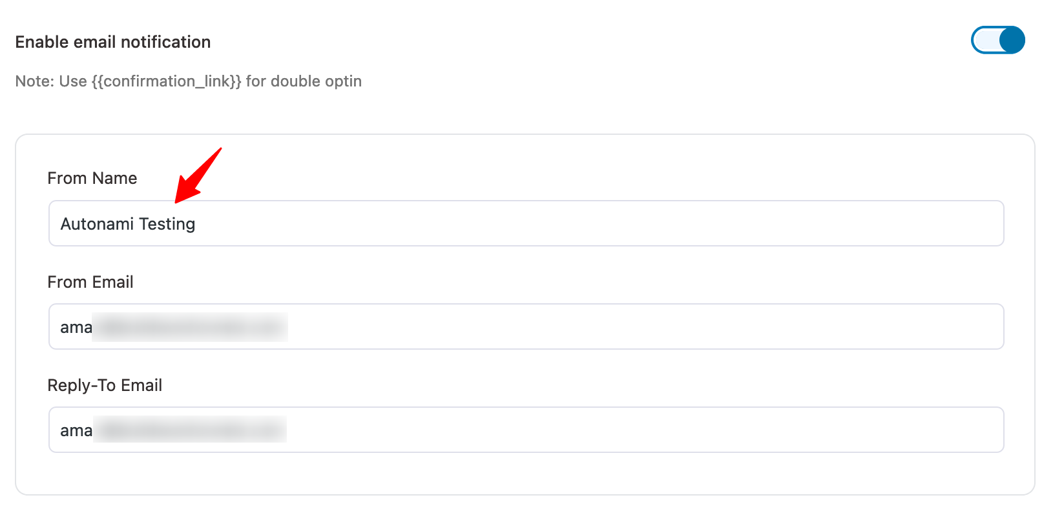
Task: Click the From Email label
Action: tap(90, 282)
